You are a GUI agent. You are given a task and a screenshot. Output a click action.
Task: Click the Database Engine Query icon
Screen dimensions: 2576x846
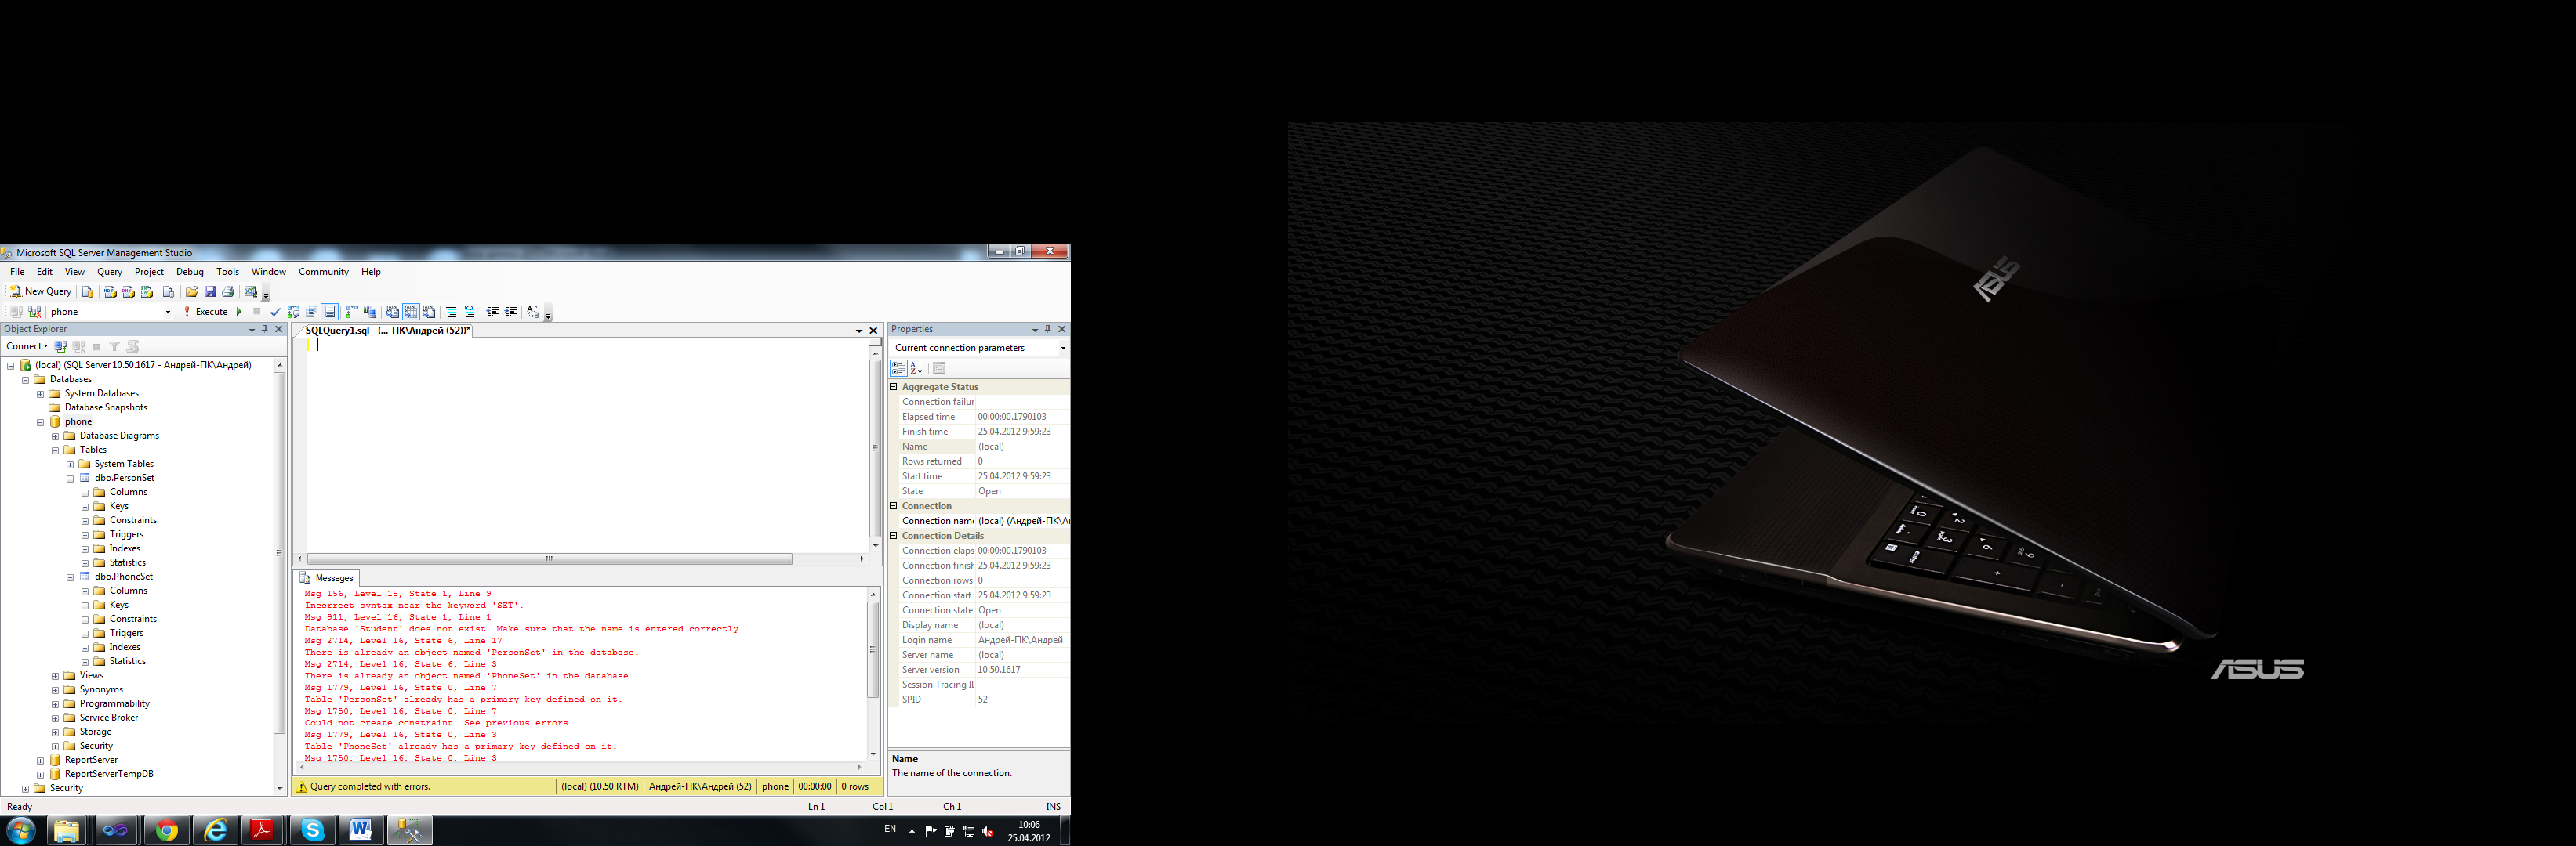coord(88,291)
